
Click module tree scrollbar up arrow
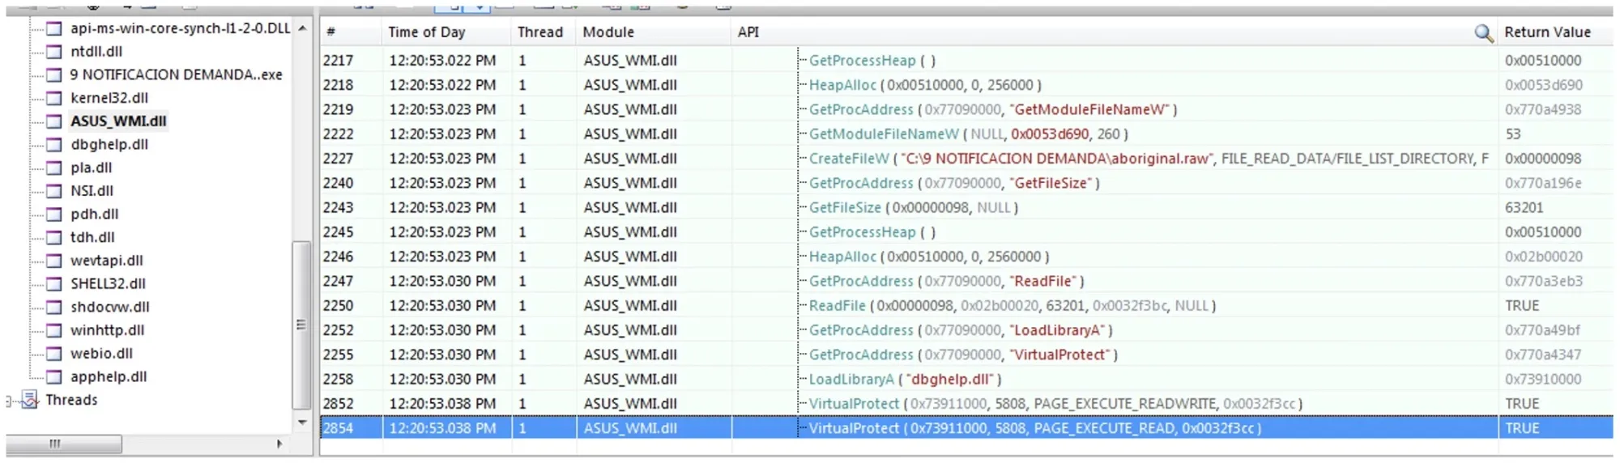click(302, 28)
